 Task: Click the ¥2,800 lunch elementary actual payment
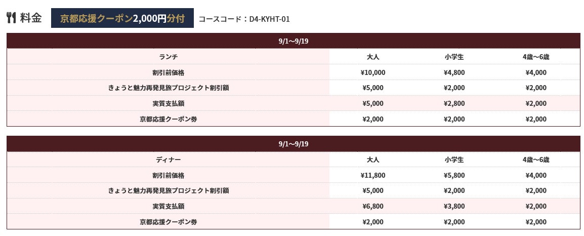(x=454, y=103)
